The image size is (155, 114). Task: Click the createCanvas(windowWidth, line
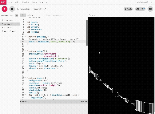pyautogui.click(x=43, y=54)
